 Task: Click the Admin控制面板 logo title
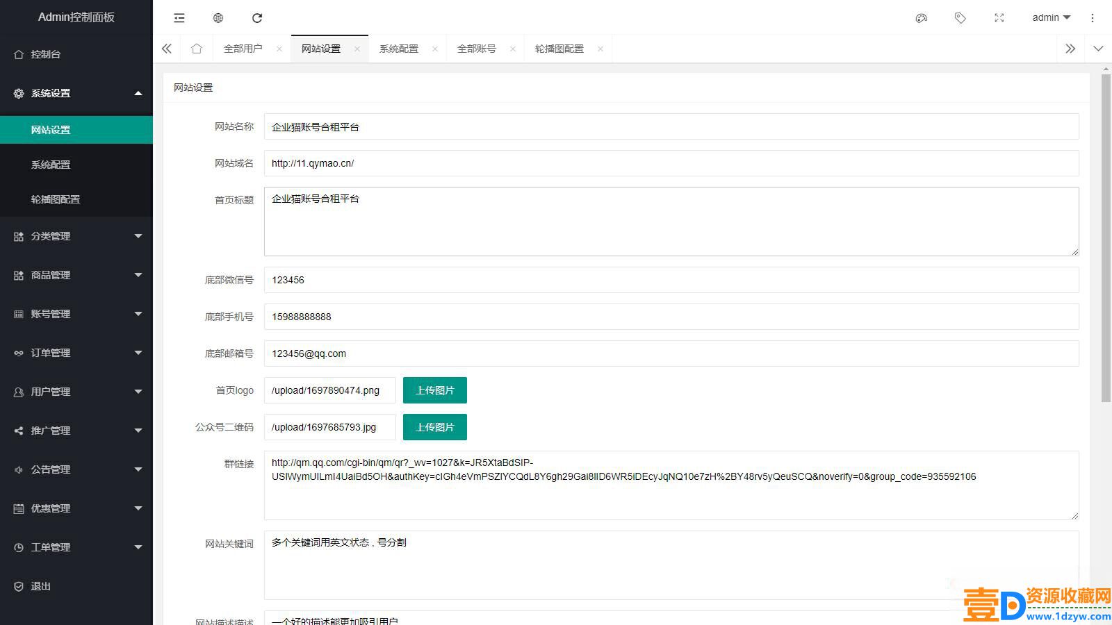click(x=76, y=17)
